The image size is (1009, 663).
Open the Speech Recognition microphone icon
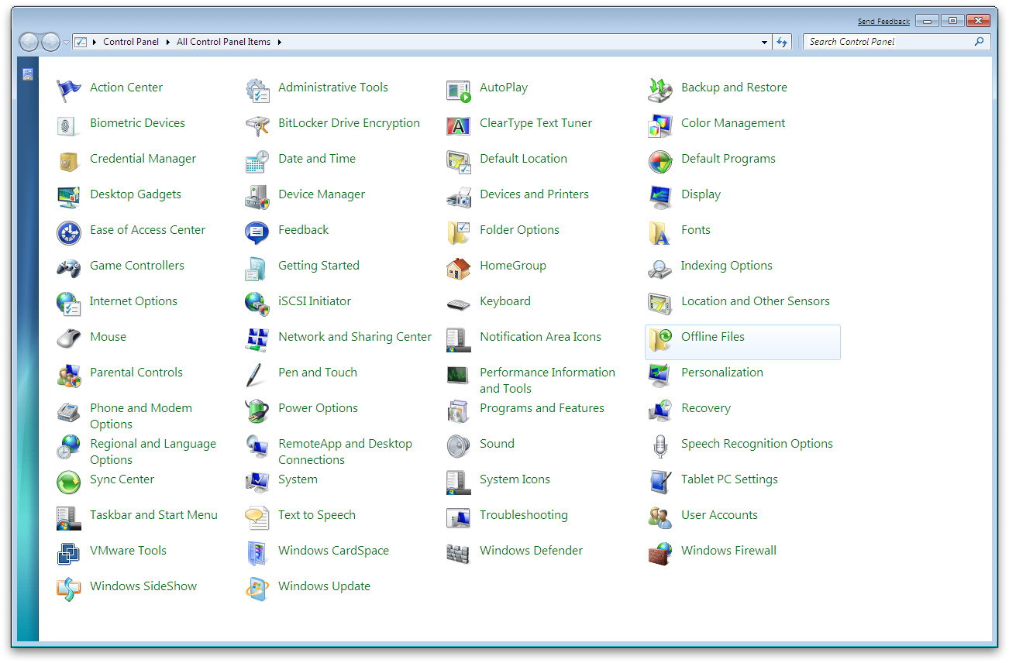(x=659, y=445)
